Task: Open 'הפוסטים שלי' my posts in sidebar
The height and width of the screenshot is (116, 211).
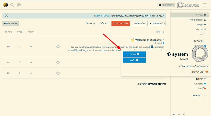Action: coord(198,20)
